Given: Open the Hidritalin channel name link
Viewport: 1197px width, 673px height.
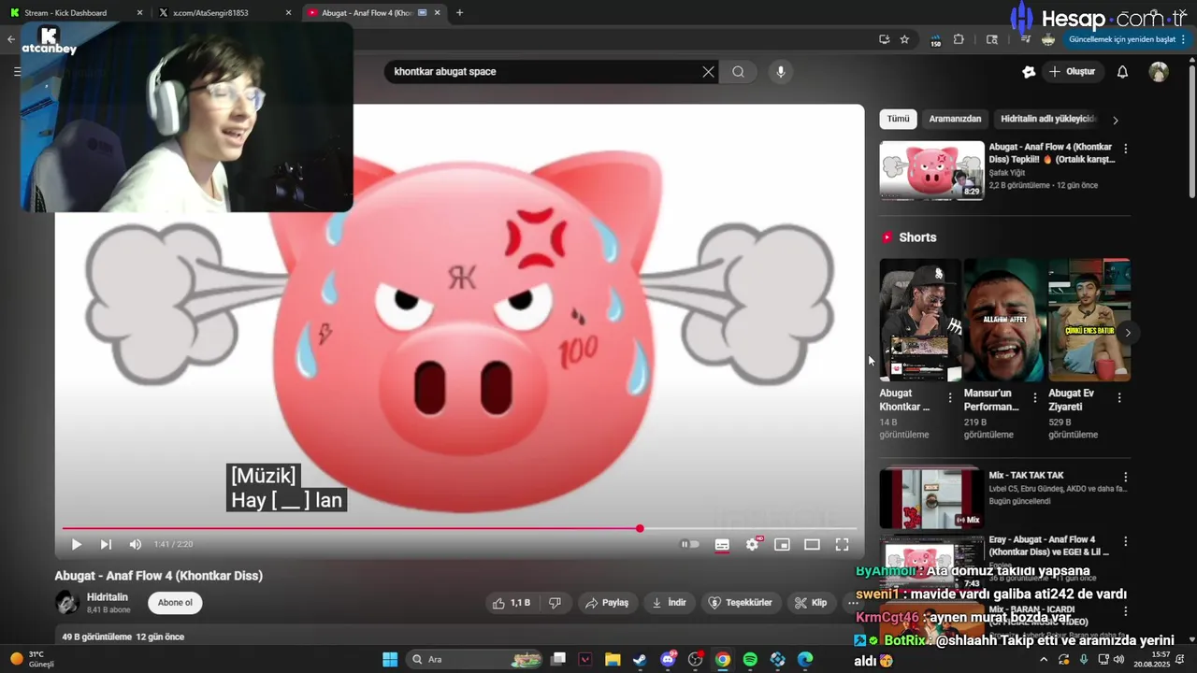Looking at the screenshot, I should tap(108, 597).
